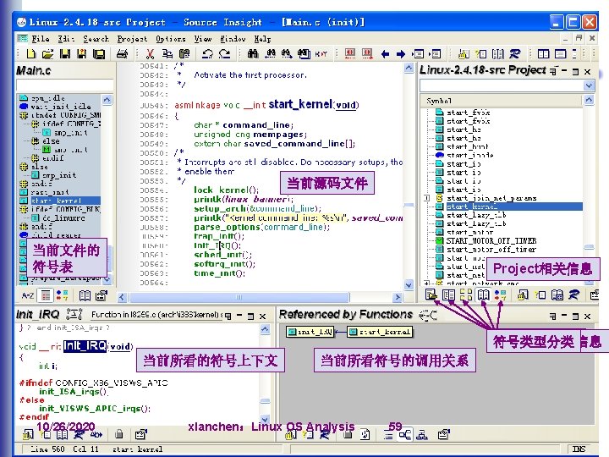Open the Search menu
Viewport: 609px width, 457px height.
point(96,38)
